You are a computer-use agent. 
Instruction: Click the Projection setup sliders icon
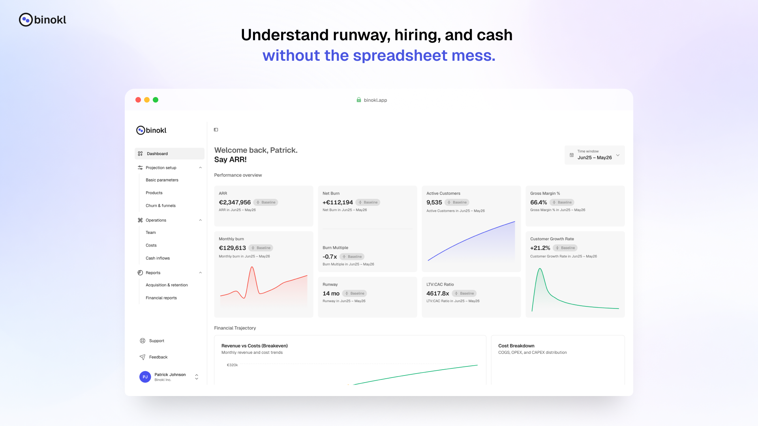pos(140,167)
